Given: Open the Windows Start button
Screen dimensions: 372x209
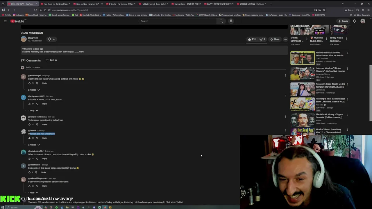Looking at the screenshot, I should pos(3,207).
